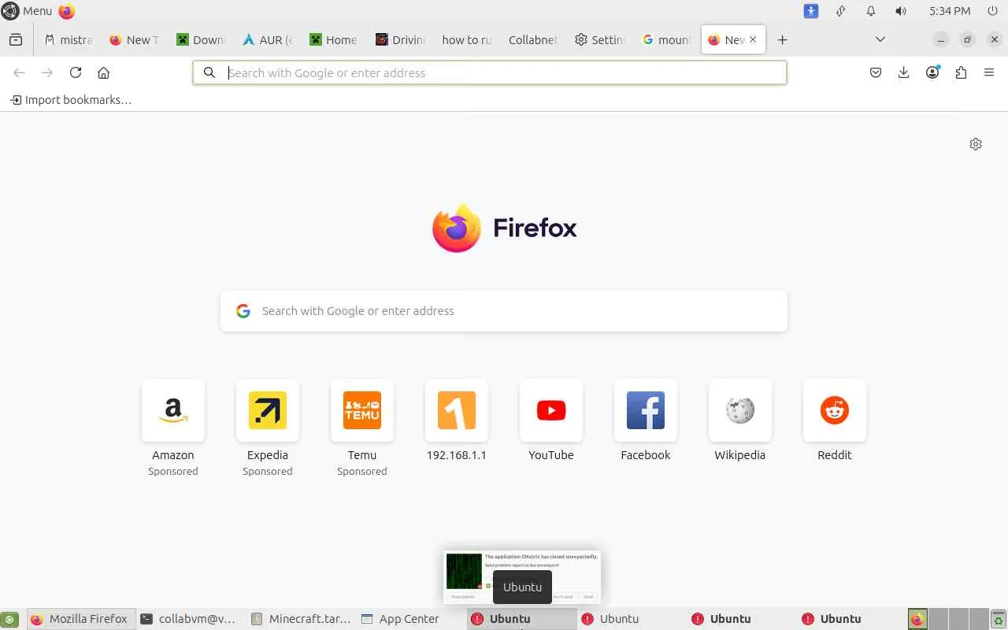Screen dimensions: 1008x630
Task: Click the Import bookmarks link
Action: [x=71, y=100]
